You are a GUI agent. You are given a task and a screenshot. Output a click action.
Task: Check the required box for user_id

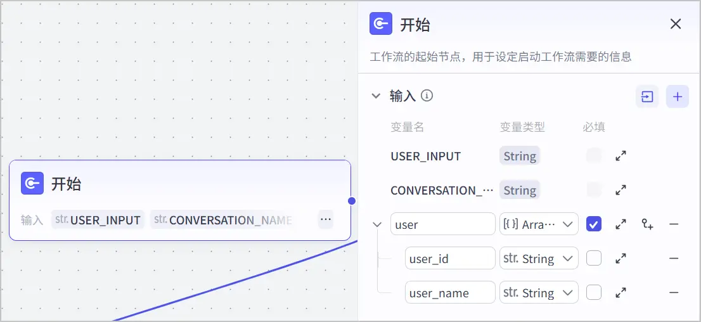click(594, 259)
